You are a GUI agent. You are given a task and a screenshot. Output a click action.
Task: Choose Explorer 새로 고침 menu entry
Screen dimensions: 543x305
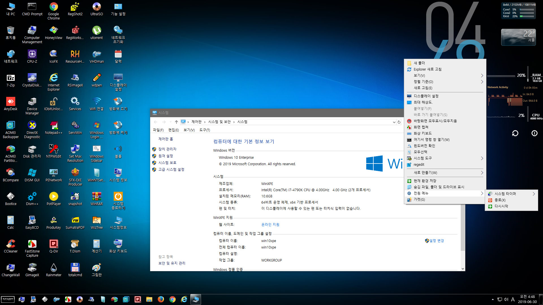click(445, 69)
